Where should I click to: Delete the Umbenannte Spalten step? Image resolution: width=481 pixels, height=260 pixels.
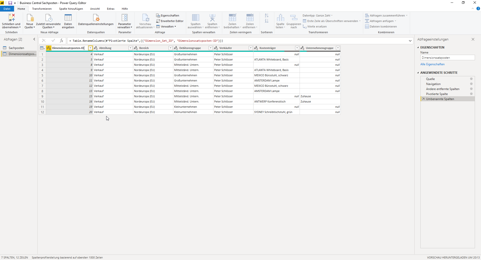(424, 99)
